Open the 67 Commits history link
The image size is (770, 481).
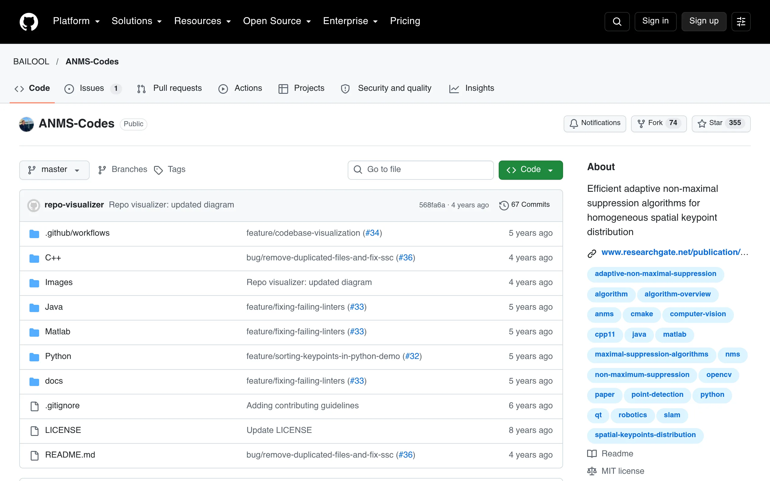(524, 205)
